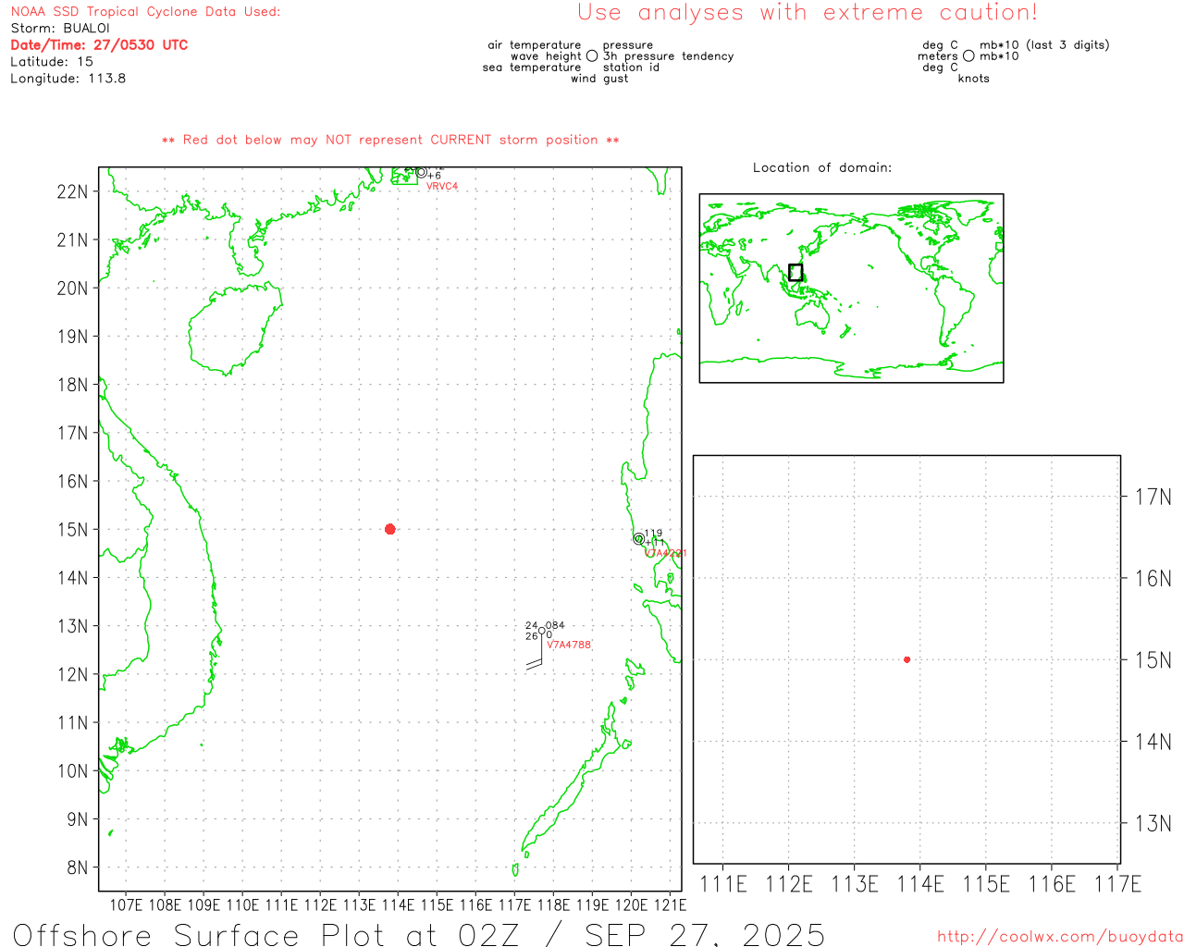Click the legend circle beside 'wave height'

click(592, 55)
